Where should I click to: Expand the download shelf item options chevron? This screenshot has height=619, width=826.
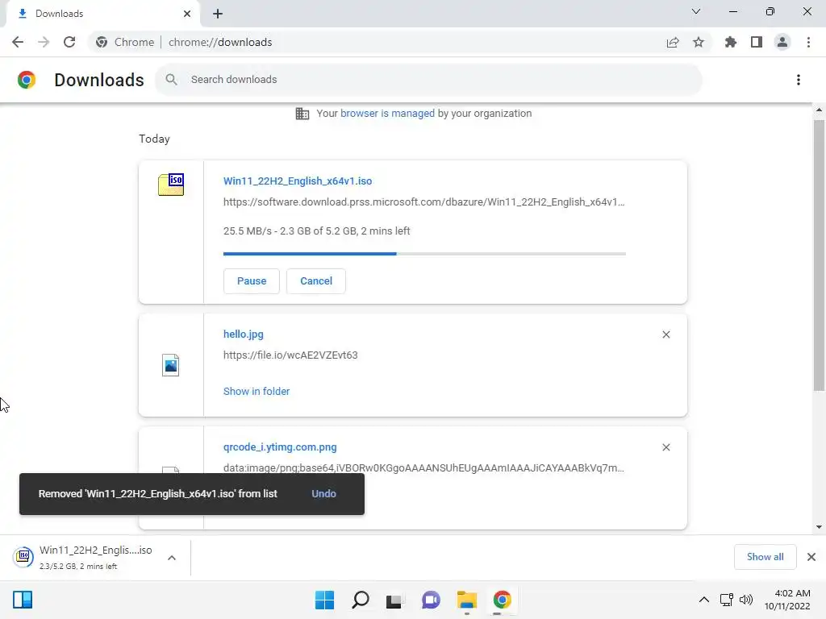tap(172, 558)
